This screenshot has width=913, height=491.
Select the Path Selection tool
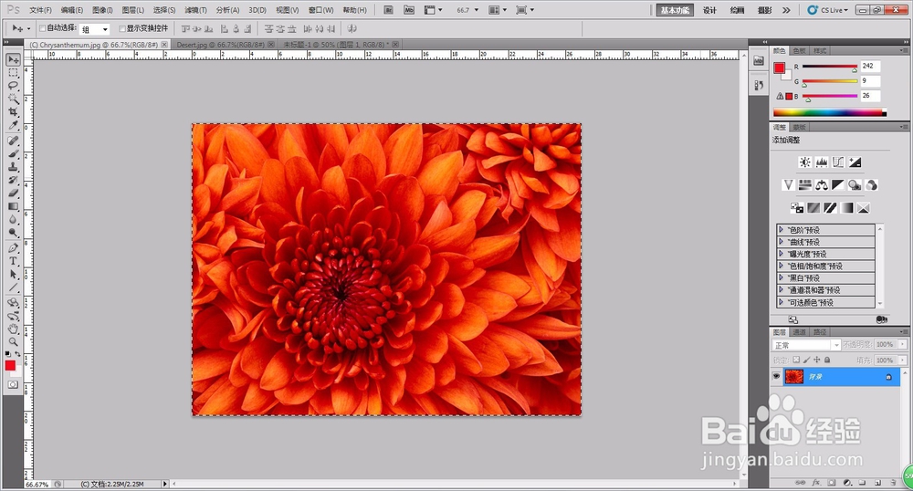click(13, 274)
